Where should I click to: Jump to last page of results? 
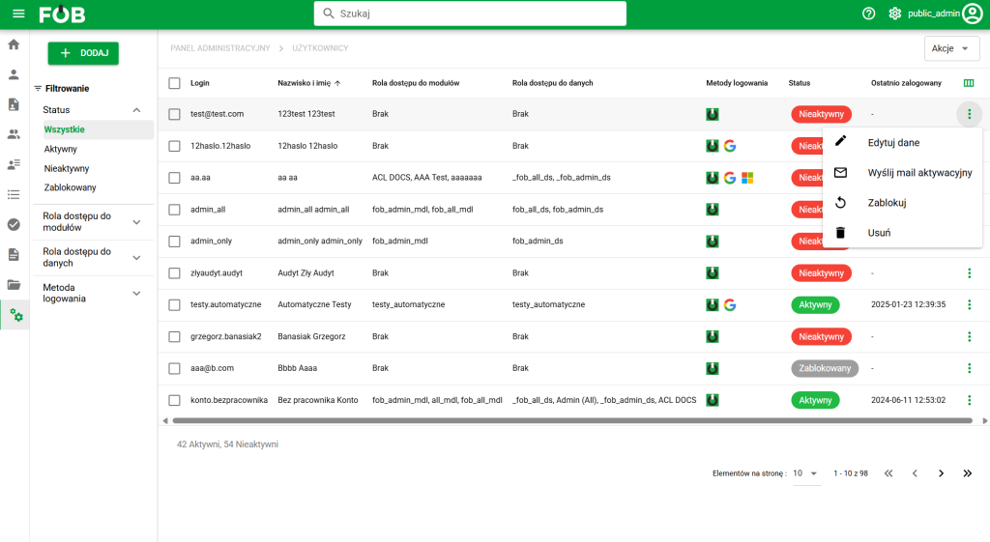click(x=967, y=473)
